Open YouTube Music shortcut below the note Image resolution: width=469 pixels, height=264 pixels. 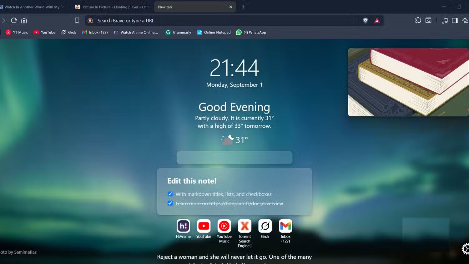(x=224, y=226)
